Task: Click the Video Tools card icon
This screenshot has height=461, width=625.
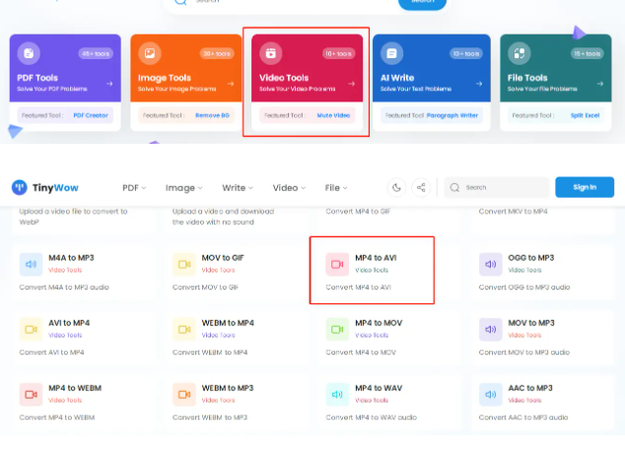Action: pos(271,53)
